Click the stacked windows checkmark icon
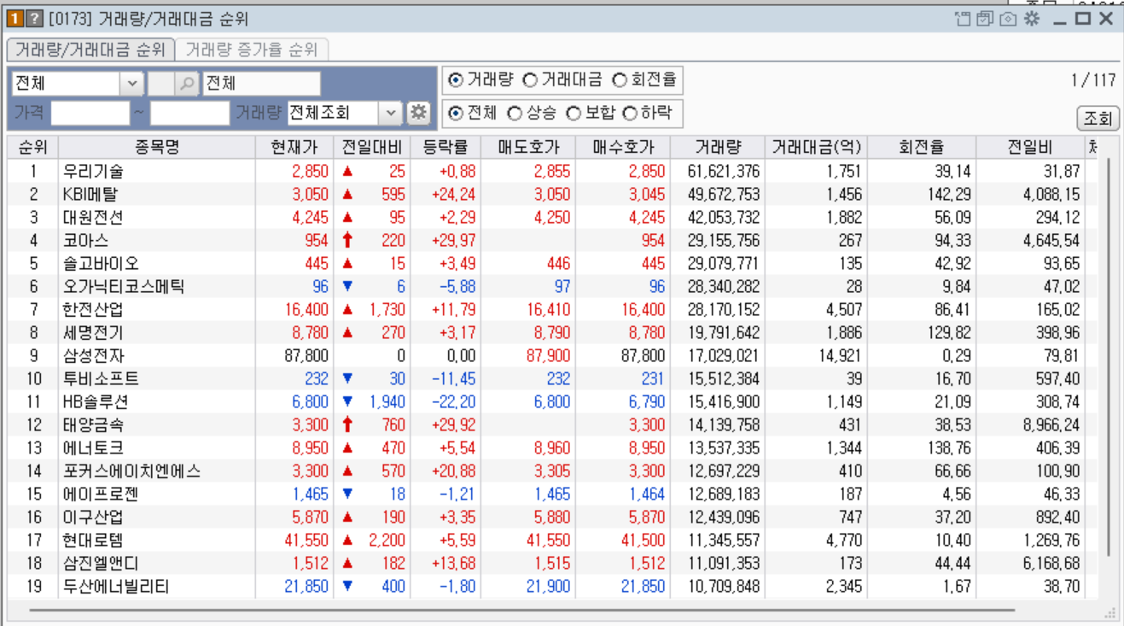Viewport: 1124px width, 626px height. (x=985, y=18)
